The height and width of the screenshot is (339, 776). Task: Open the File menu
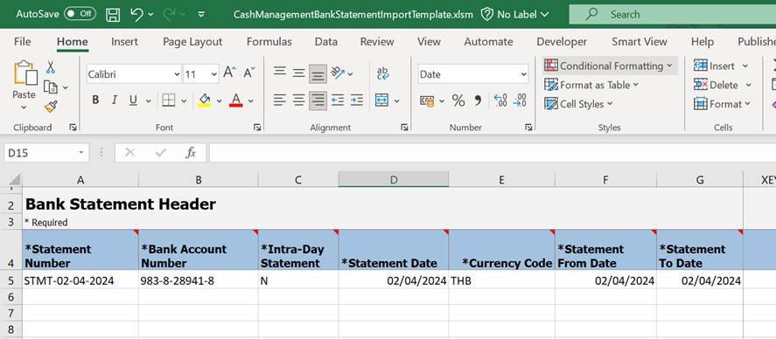click(22, 42)
